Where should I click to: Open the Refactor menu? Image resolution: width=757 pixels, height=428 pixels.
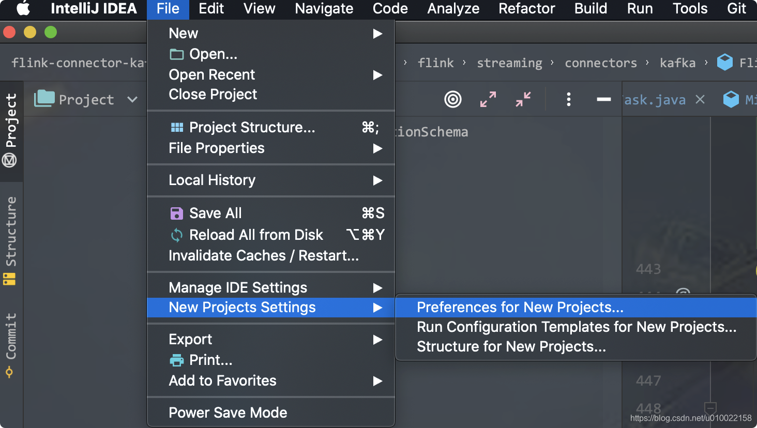tap(527, 9)
